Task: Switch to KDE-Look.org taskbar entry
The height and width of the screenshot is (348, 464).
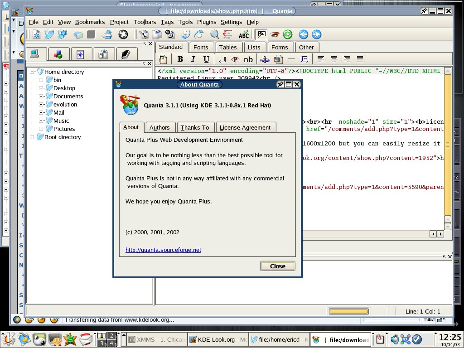Action: tap(218, 340)
